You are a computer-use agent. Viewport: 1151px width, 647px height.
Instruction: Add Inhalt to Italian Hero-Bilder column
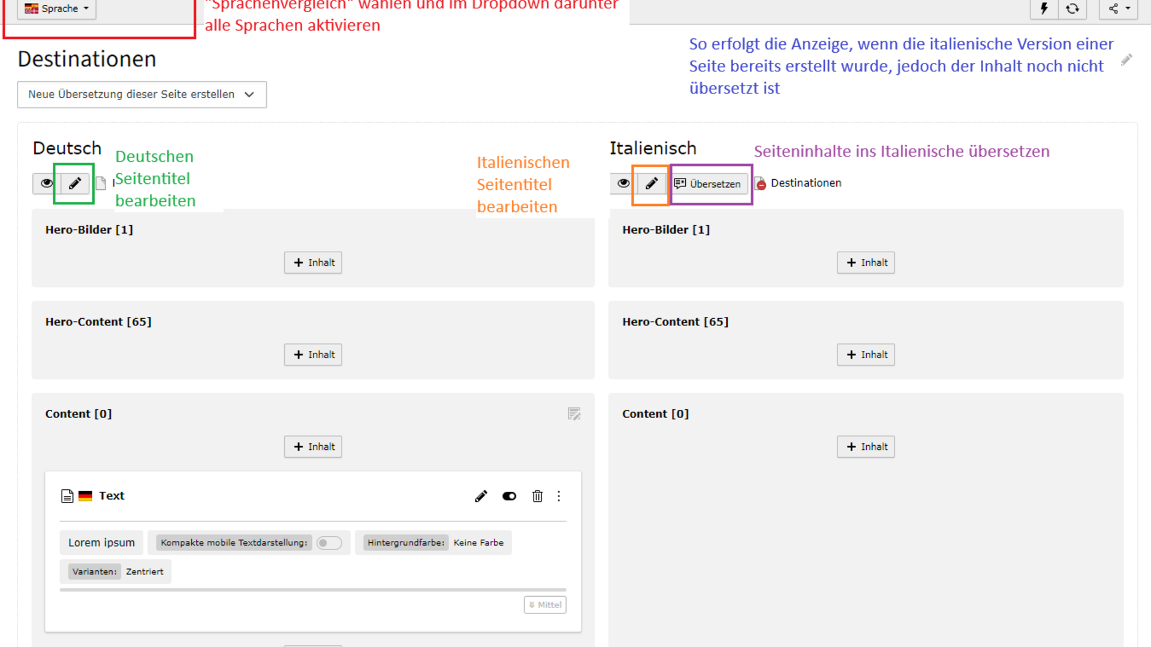coord(866,262)
